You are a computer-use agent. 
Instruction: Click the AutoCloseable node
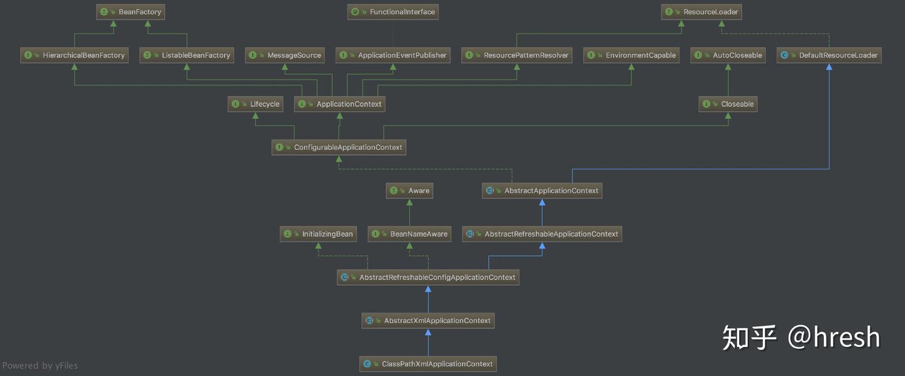(x=728, y=55)
